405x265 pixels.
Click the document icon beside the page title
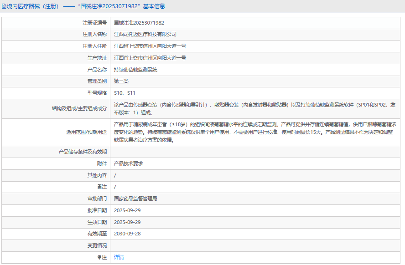4,6
